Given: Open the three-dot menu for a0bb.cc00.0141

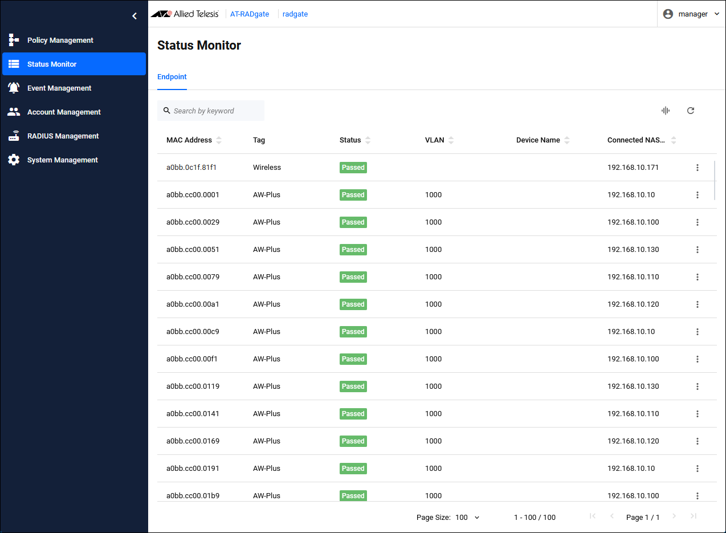Looking at the screenshot, I should click(697, 414).
